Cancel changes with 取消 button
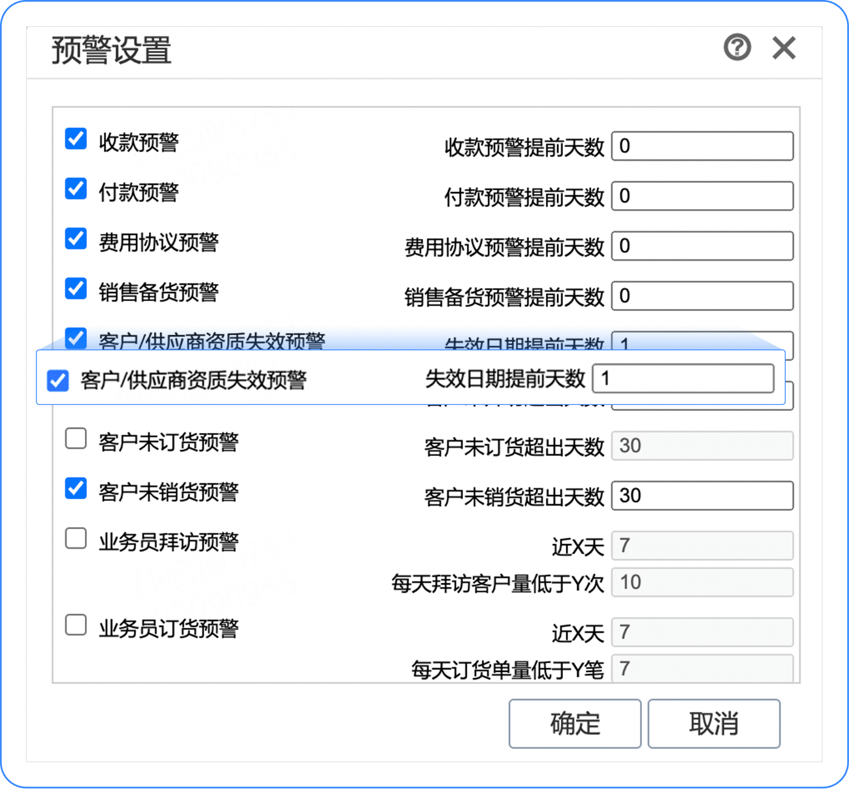849x789 pixels. tap(714, 724)
